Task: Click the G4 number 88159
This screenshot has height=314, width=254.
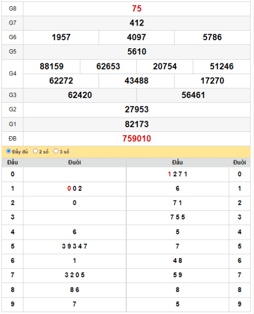Action: pyautogui.click(x=52, y=67)
